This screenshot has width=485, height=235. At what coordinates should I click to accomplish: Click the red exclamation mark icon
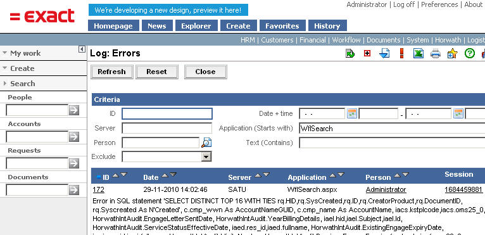pos(401,53)
